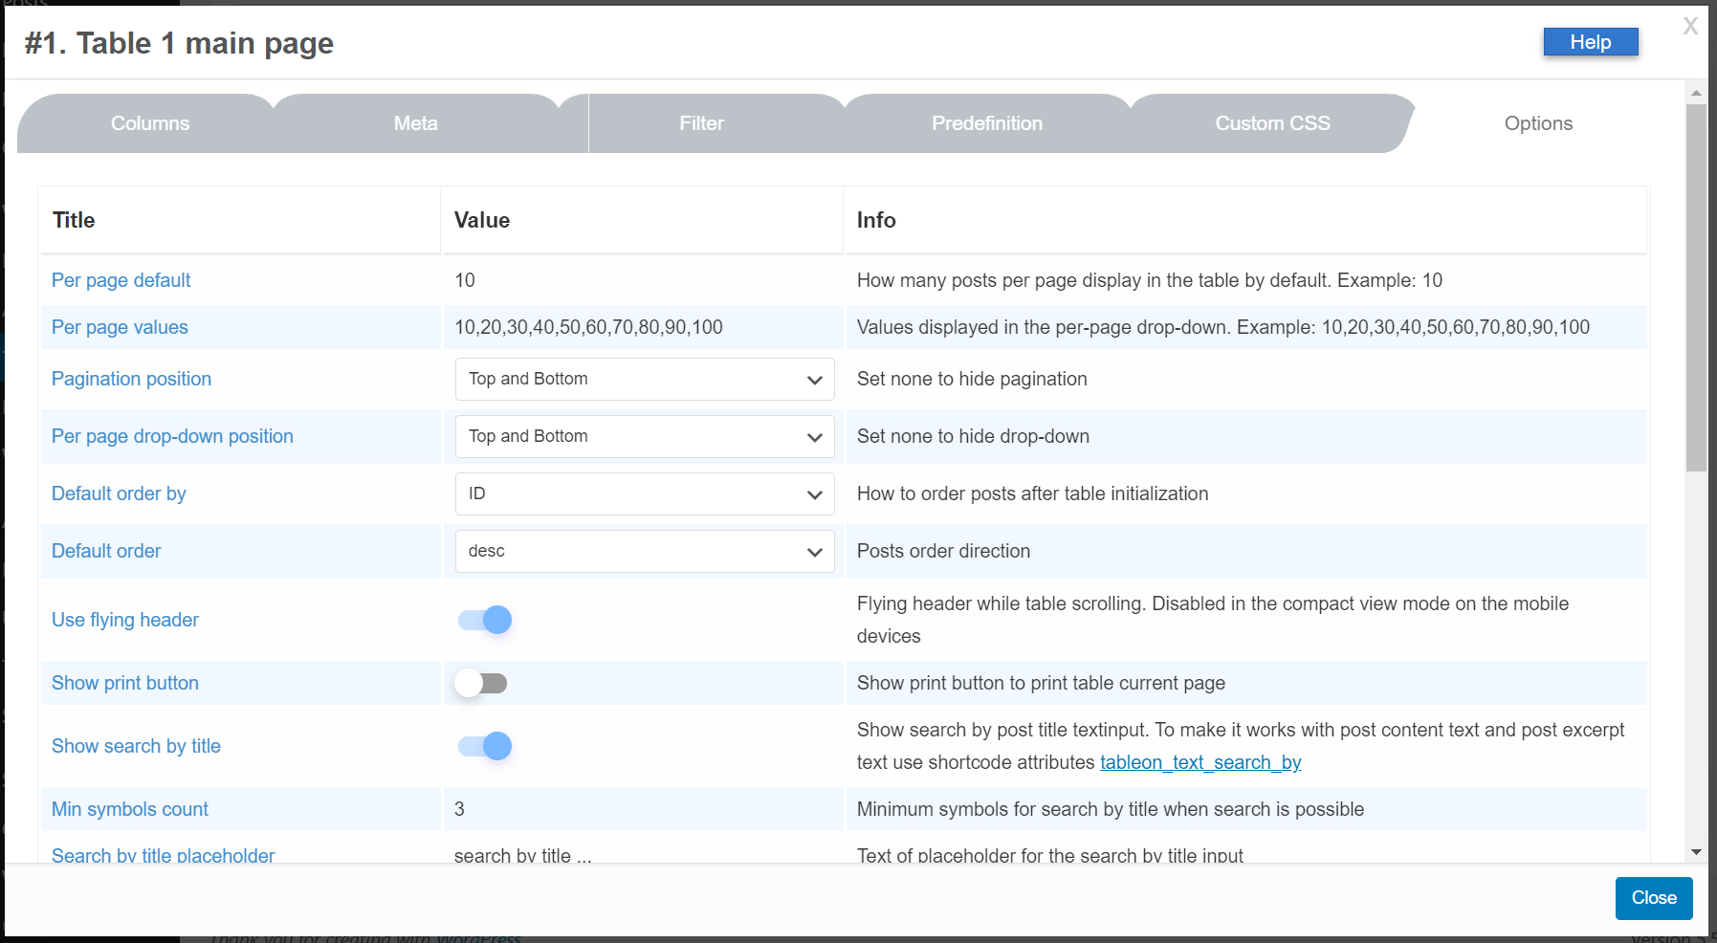Click the Show print button label
Viewport: 1717px width, 943px height.
125,683
